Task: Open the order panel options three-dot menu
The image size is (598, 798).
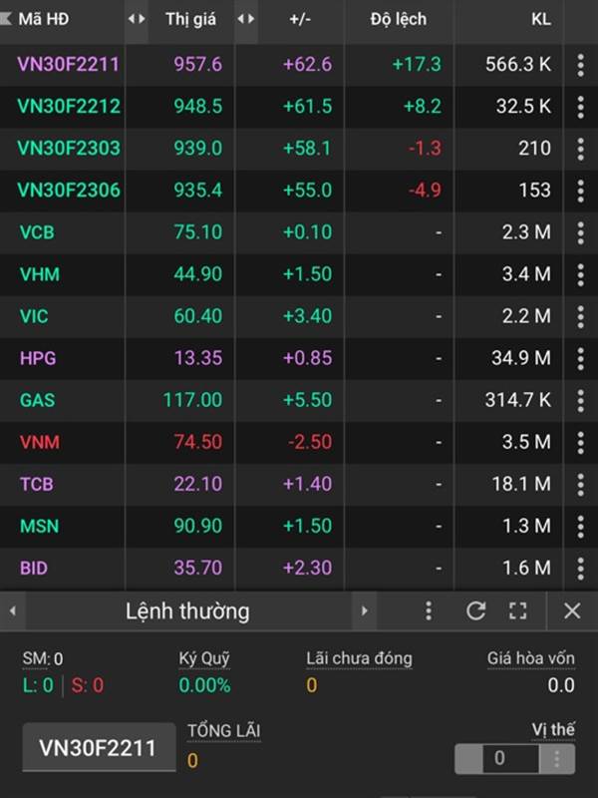Action: 429,610
